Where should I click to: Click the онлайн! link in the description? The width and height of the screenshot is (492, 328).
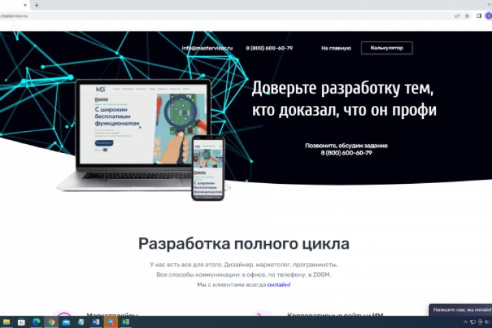click(x=279, y=285)
